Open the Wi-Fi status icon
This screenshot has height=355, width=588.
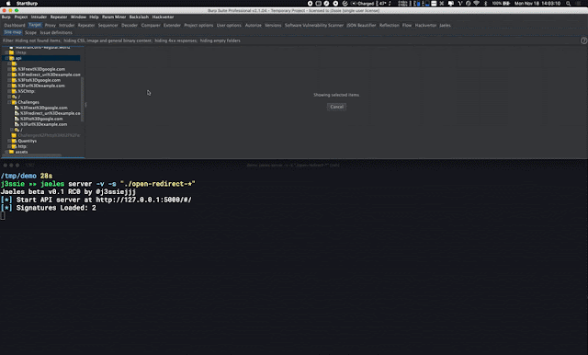pyautogui.click(x=477, y=4)
